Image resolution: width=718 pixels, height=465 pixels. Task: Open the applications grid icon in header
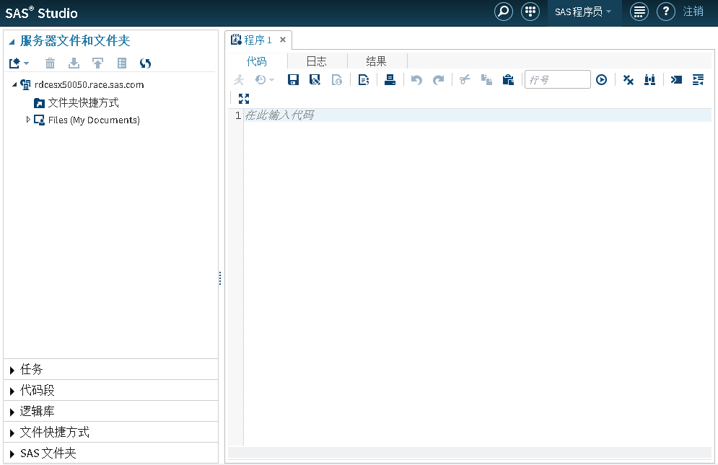(x=530, y=12)
